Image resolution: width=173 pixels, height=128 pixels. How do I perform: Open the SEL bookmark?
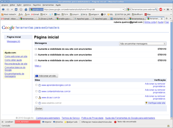pyautogui.click(x=110, y=14)
